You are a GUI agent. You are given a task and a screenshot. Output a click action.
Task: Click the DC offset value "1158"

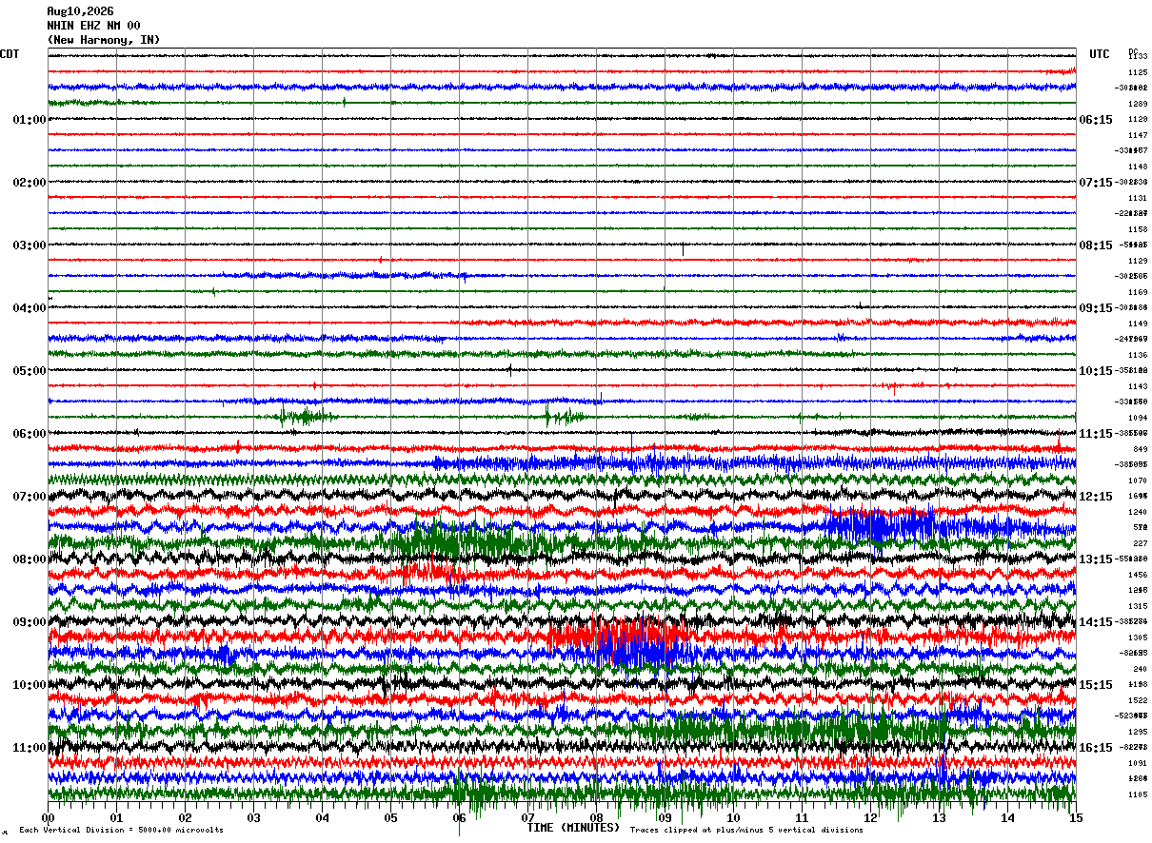pos(1138,229)
